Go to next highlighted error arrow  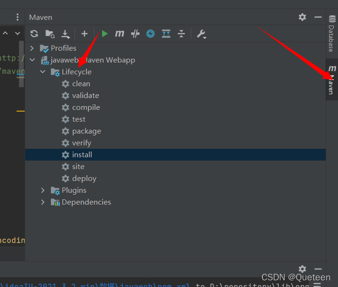click(x=18, y=33)
